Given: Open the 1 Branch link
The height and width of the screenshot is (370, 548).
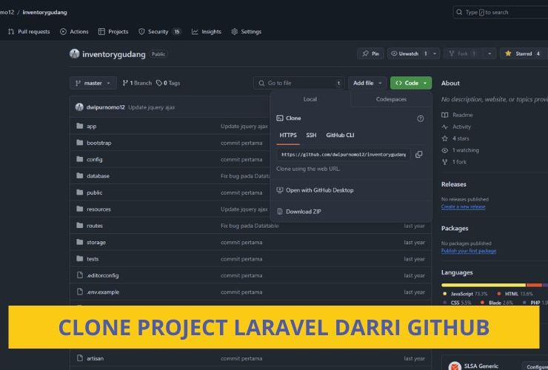Looking at the screenshot, I should (137, 83).
